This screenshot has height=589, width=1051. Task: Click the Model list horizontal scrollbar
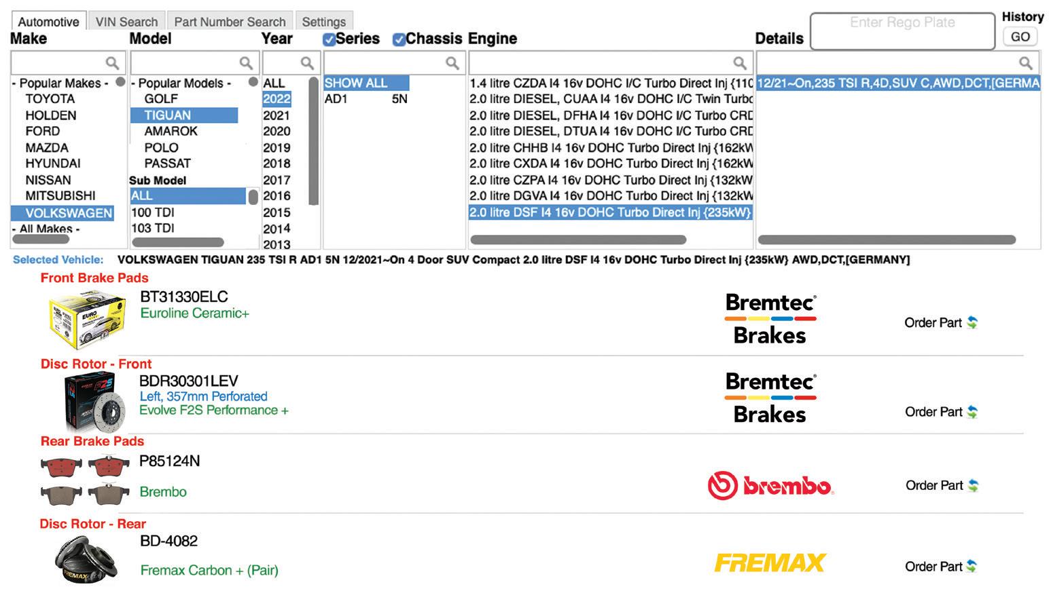tap(178, 242)
